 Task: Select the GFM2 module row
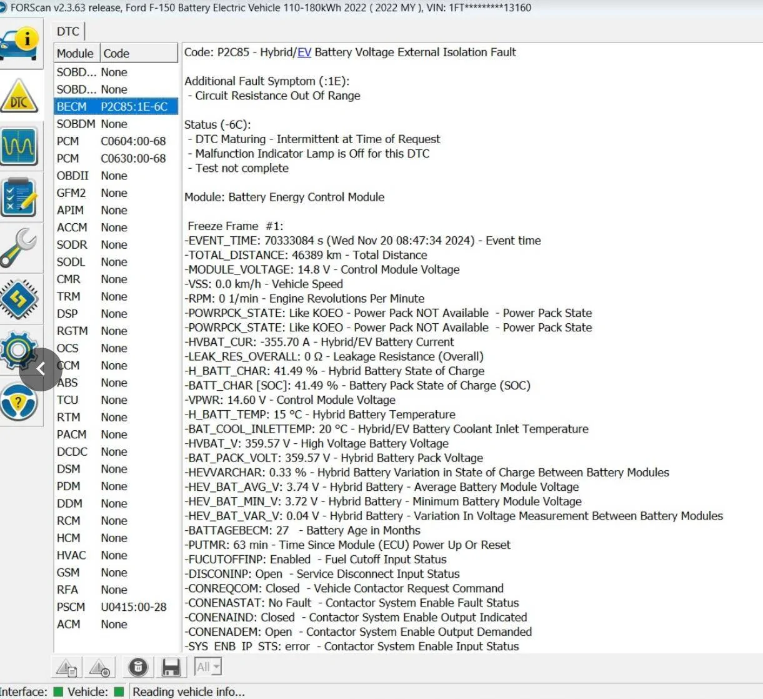coord(116,193)
